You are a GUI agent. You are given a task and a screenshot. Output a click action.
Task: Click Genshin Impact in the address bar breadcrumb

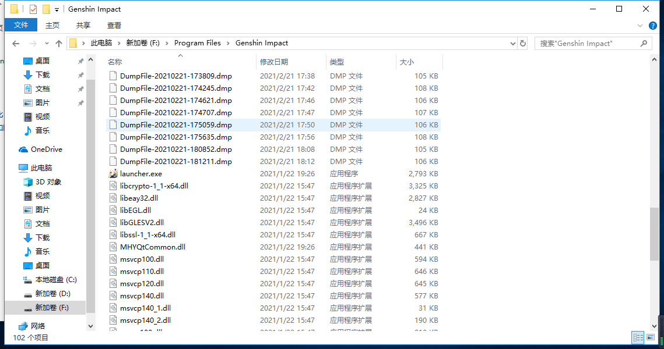tap(262, 43)
